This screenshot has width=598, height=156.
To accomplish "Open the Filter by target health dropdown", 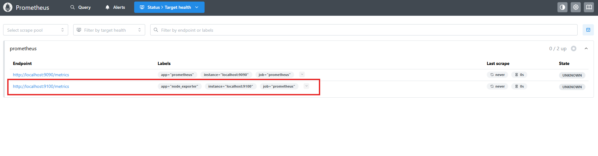I will pos(109,30).
